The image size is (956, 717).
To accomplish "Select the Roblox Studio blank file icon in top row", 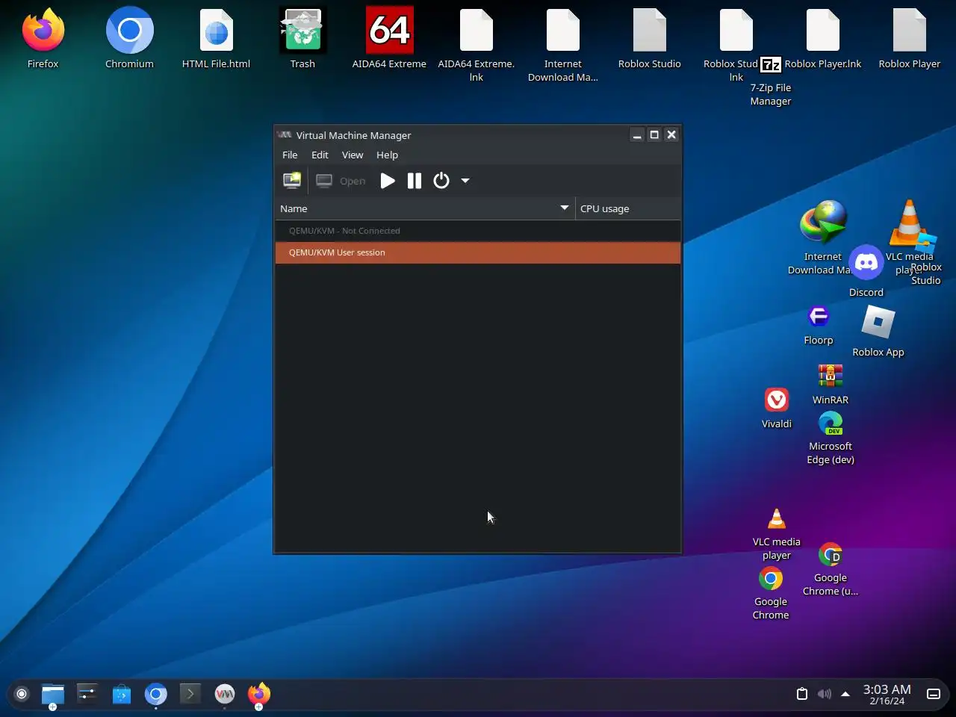I will click(x=650, y=31).
